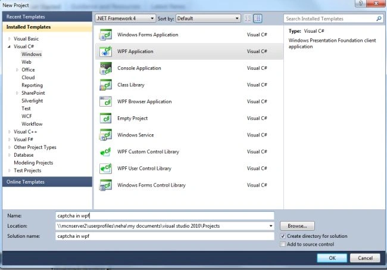The height and width of the screenshot is (270, 387).
Task: Switch to small icons view
Action: pos(248,18)
